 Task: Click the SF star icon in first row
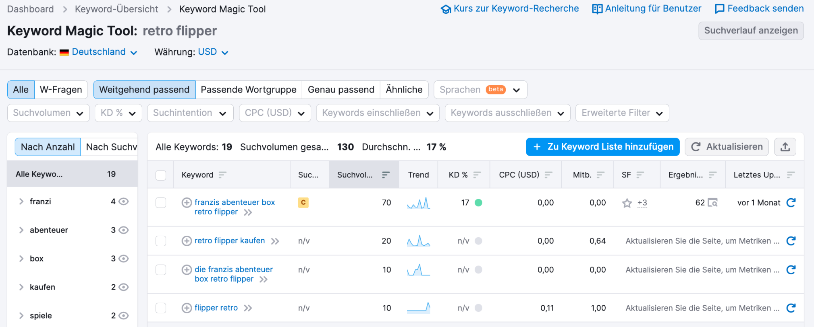[x=627, y=203]
